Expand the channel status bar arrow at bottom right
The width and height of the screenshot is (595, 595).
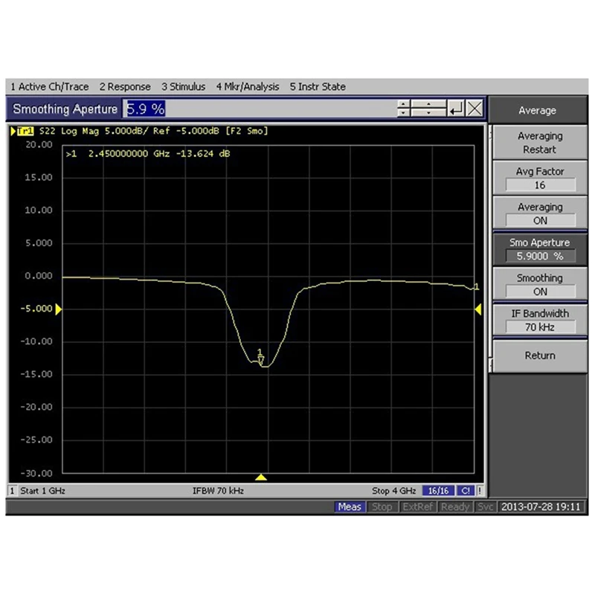(x=479, y=490)
